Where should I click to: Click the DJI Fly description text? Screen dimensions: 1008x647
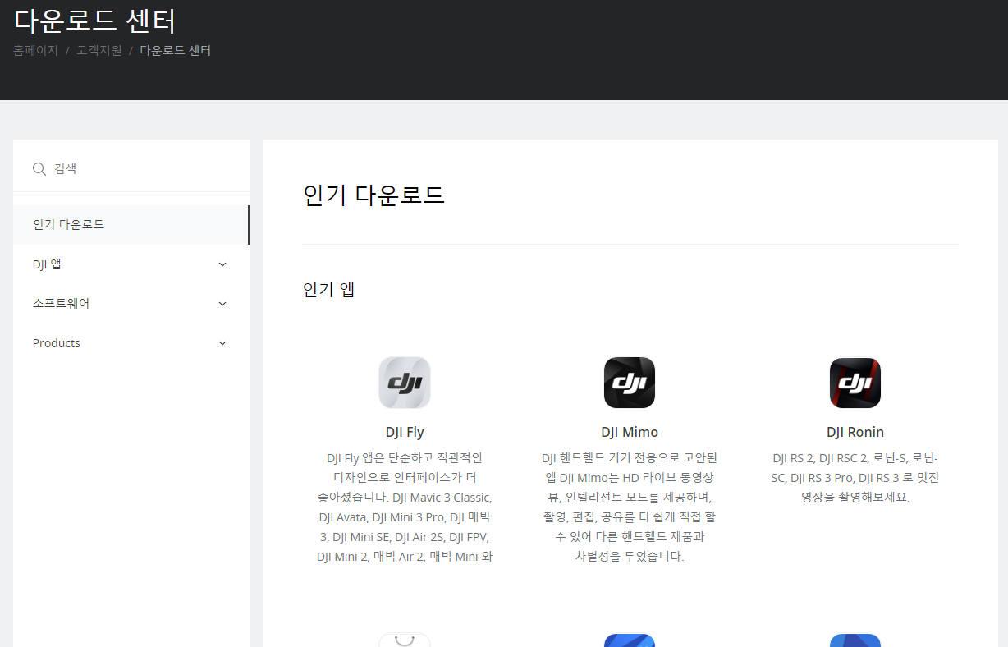(x=405, y=507)
